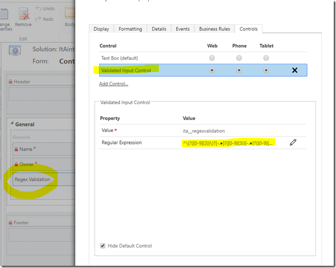Click the Regular Expression property label

coord(121,142)
